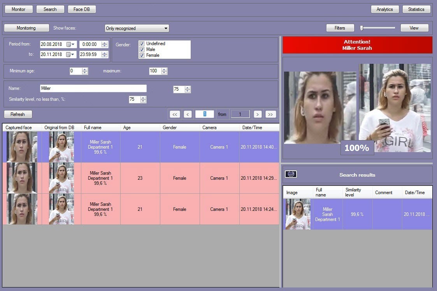This screenshot has height=291, width=437.
Task: Click the large database photo in alert panel
Action: click(x=395, y=108)
